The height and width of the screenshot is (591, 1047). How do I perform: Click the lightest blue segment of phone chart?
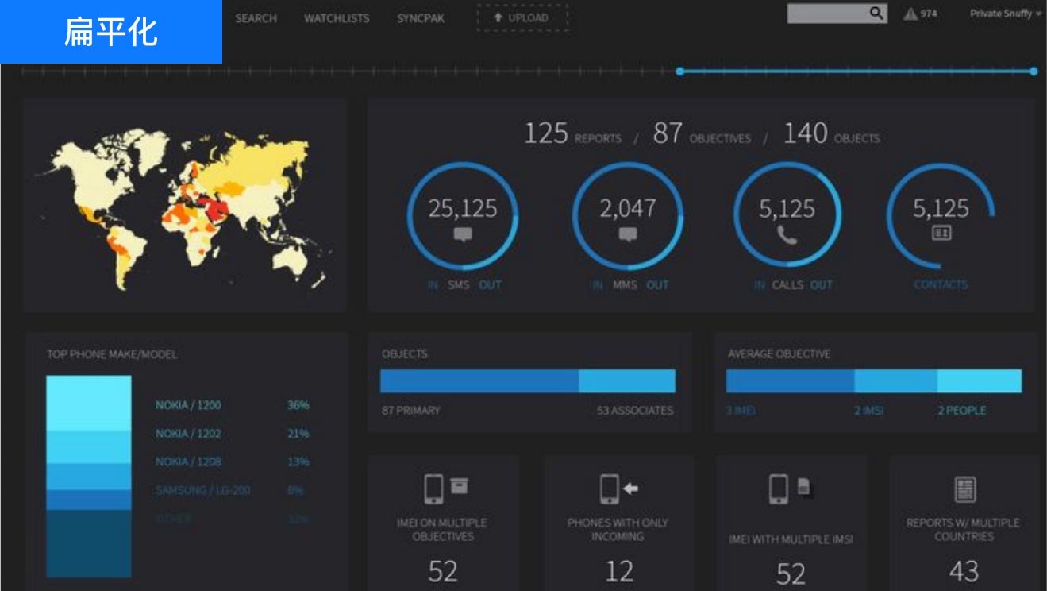click(x=88, y=403)
